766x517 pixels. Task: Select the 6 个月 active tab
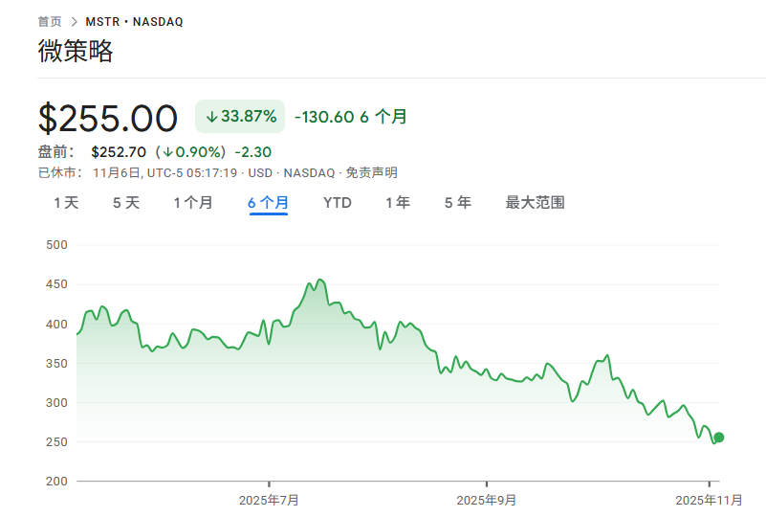268,203
